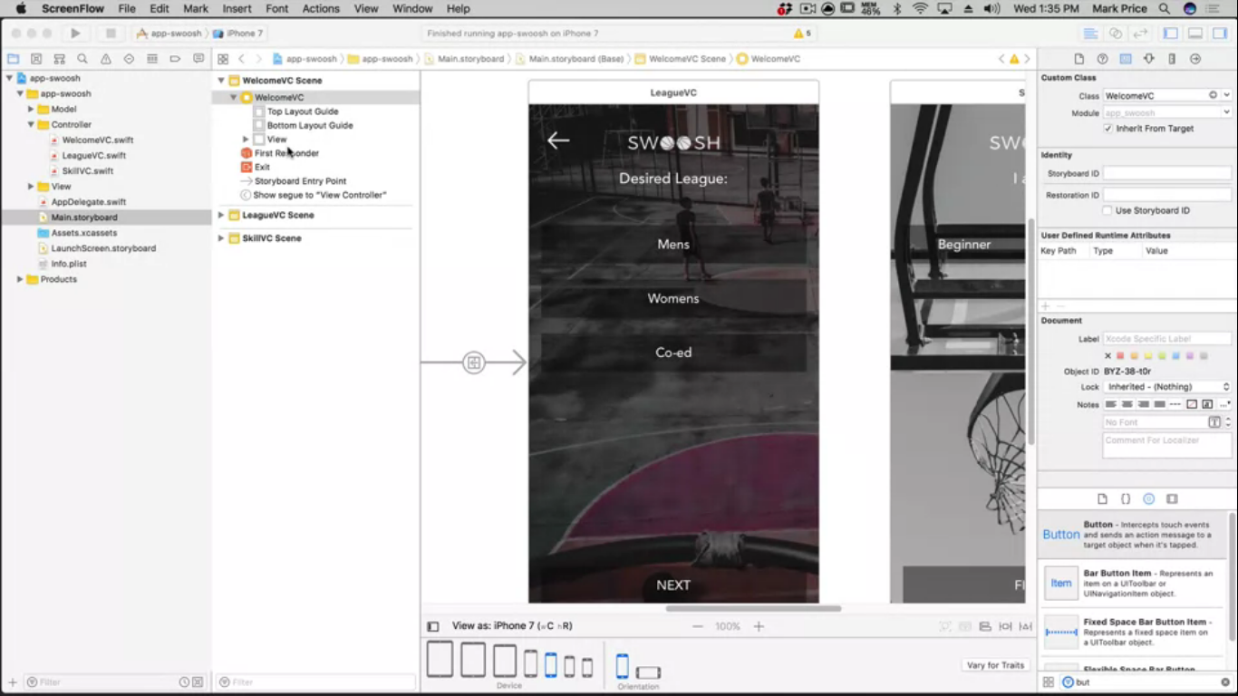Image resolution: width=1238 pixels, height=696 pixels.
Task: Enable the Use Storyboard ID checkbox
Action: [1107, 210]
